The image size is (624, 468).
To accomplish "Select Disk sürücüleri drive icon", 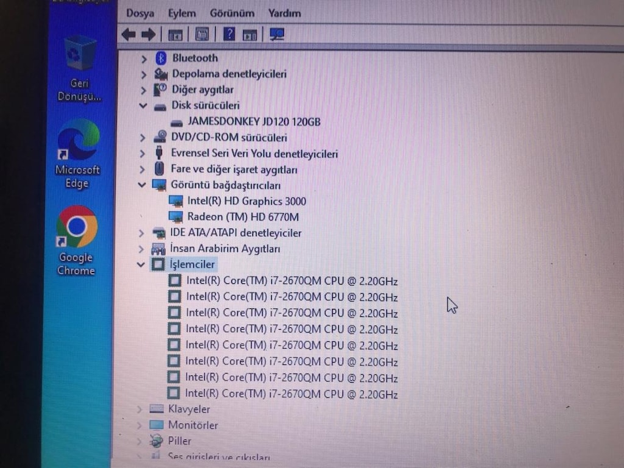I will 160,107.
